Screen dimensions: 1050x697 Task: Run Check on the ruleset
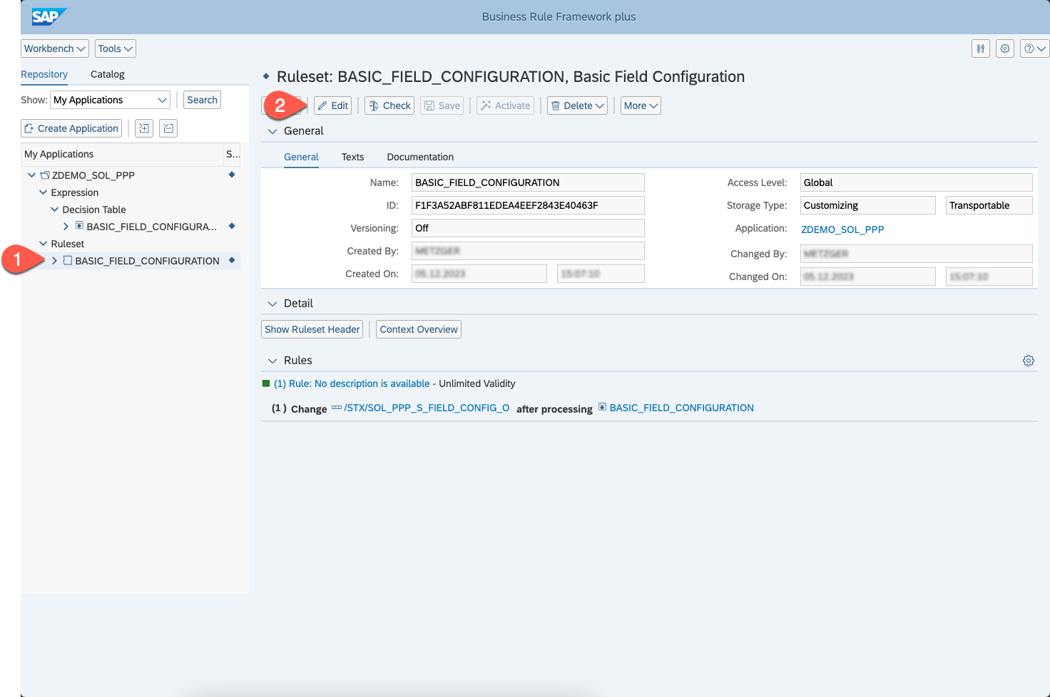(389, 105)
